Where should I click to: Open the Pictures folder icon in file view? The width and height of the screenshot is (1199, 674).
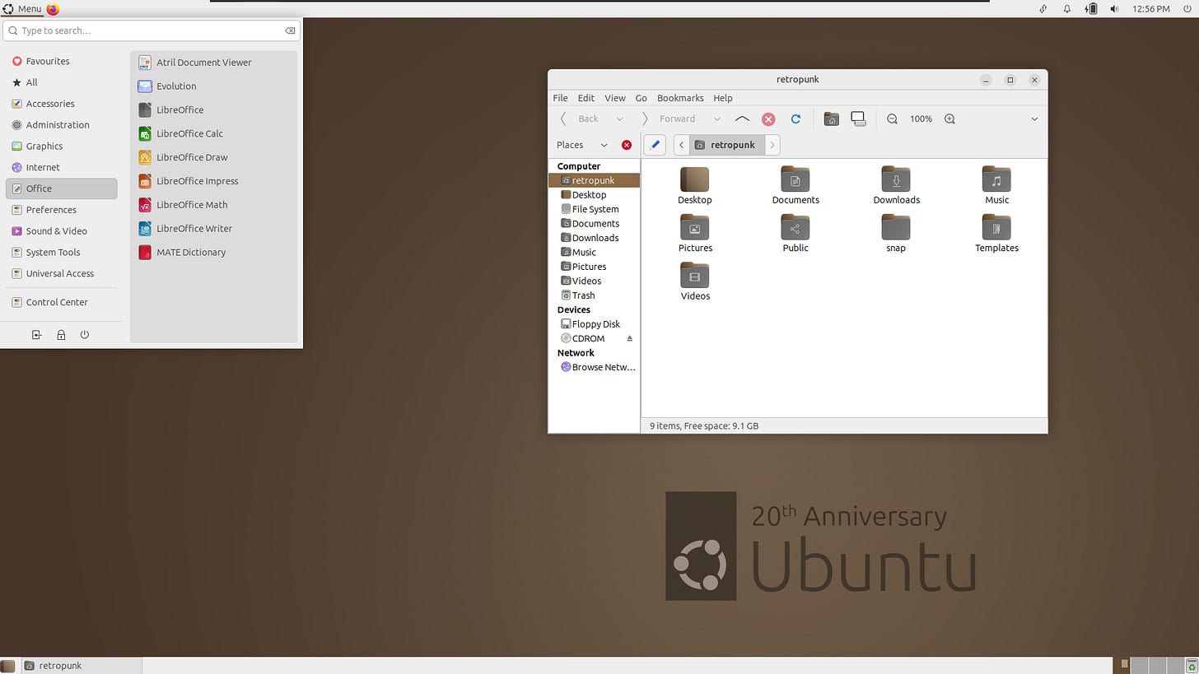[694, 227]
